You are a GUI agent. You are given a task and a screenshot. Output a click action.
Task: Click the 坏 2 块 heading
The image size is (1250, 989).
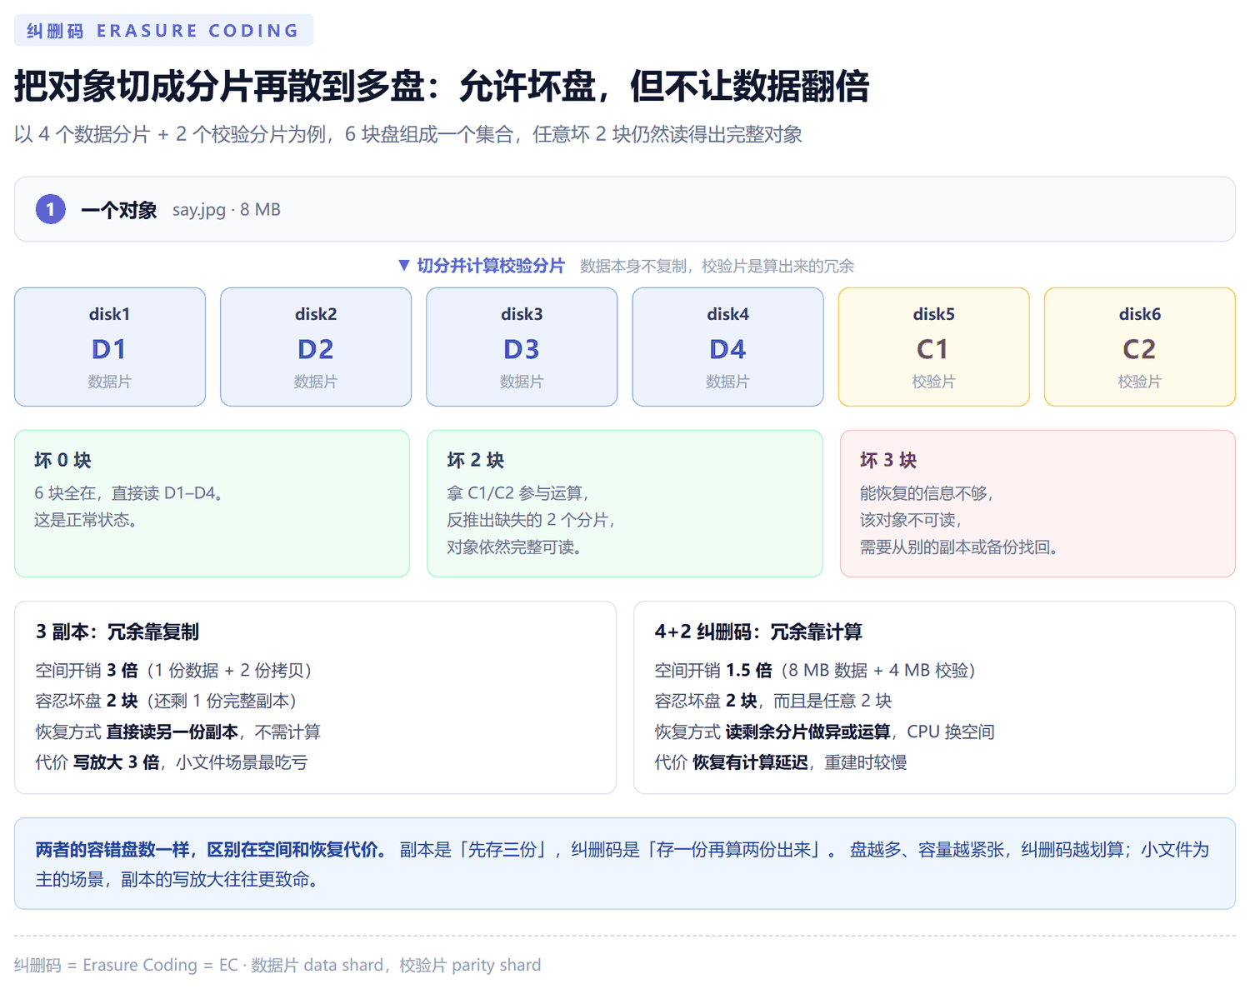(476, 460)
